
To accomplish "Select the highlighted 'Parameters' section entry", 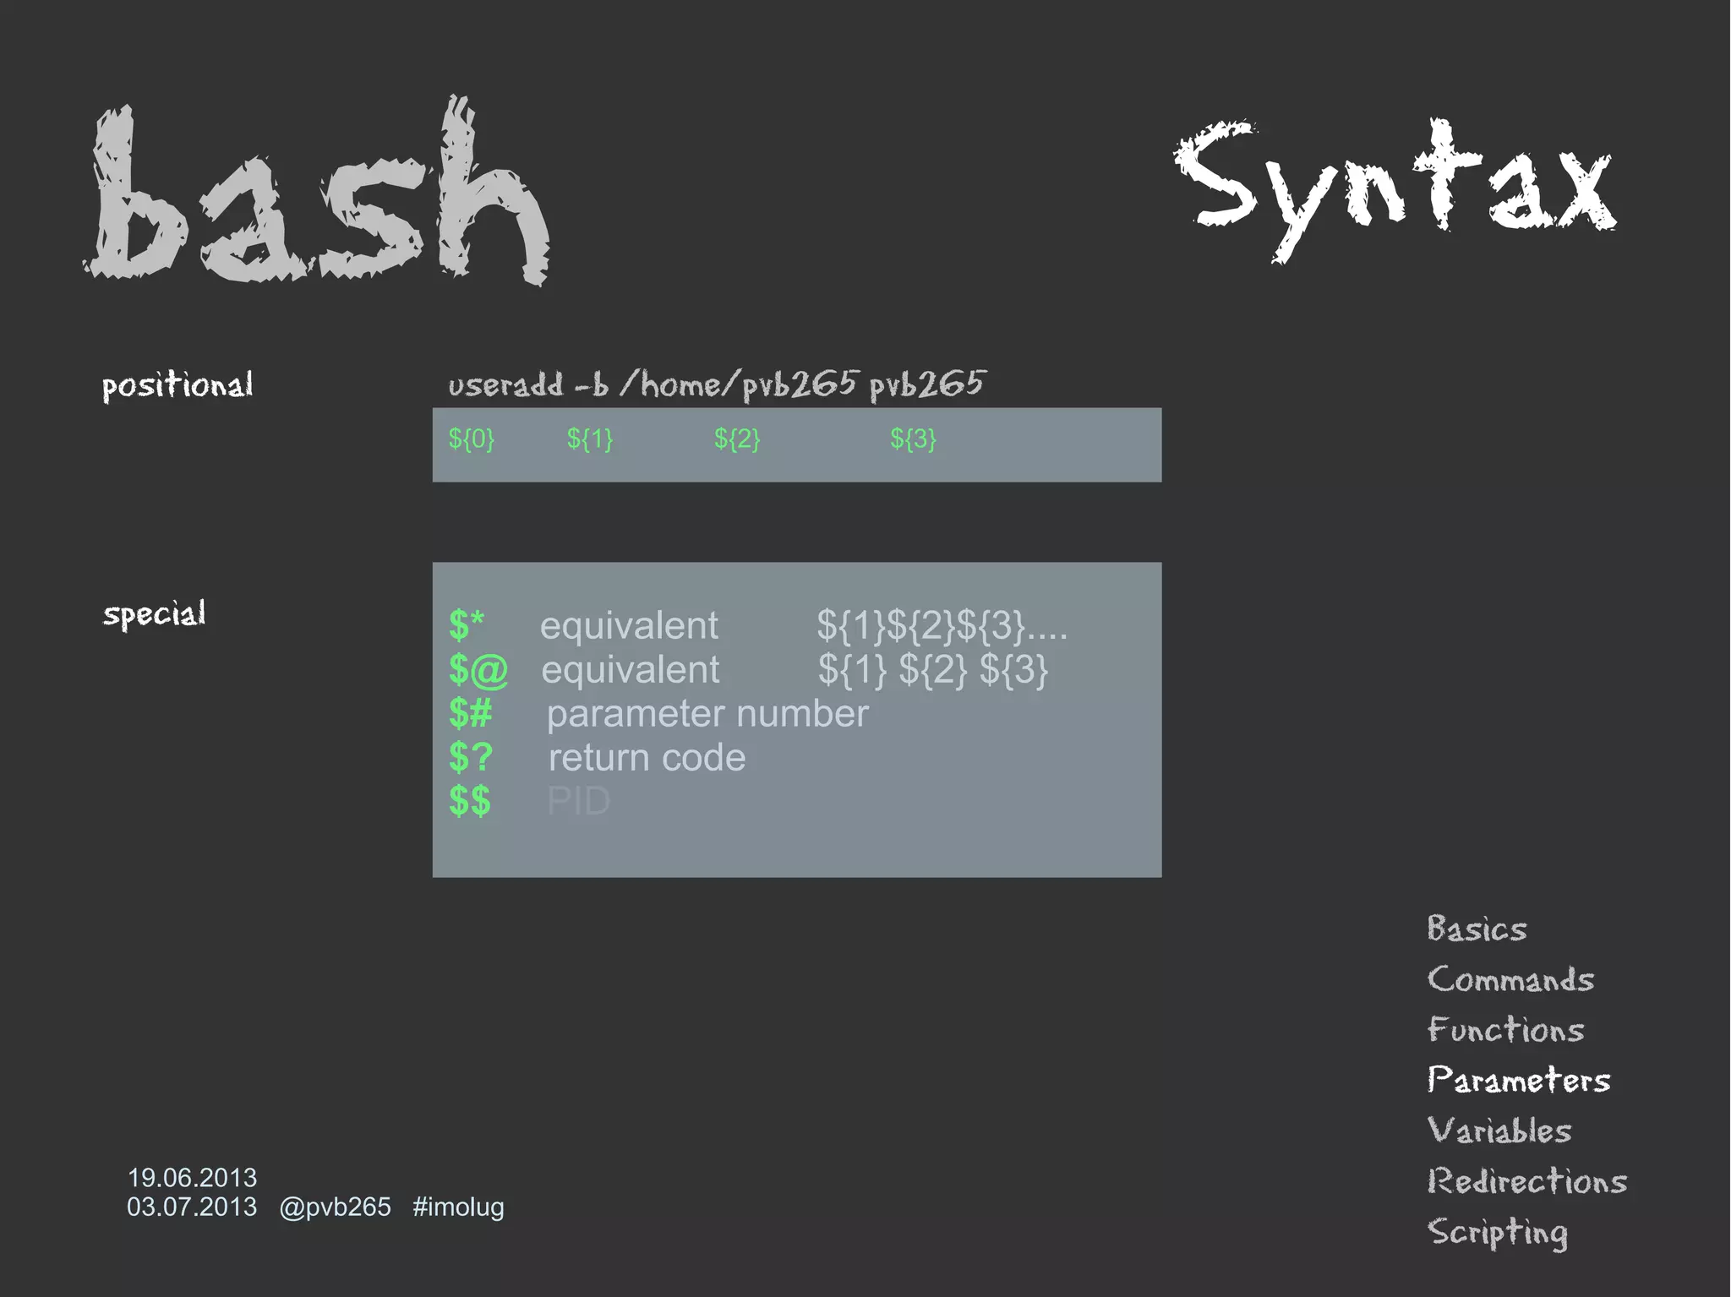I will pos(1519,1080).
